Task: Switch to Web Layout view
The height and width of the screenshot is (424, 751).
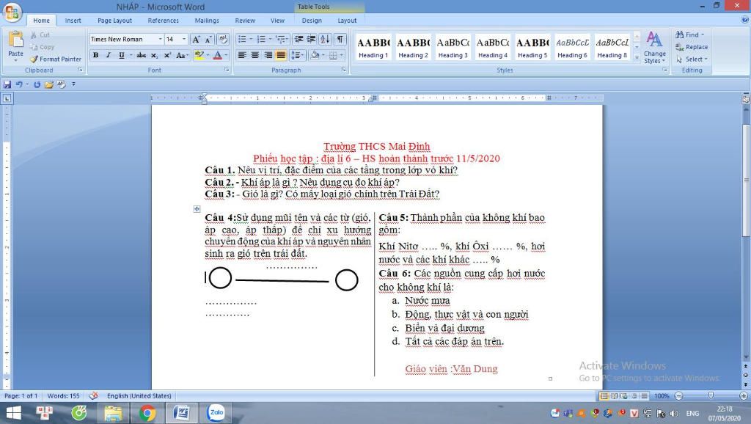Action: pos(623,396)
